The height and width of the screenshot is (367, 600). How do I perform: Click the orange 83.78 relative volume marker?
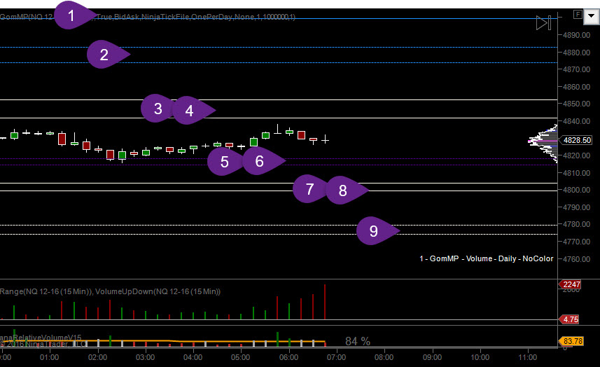571,341
